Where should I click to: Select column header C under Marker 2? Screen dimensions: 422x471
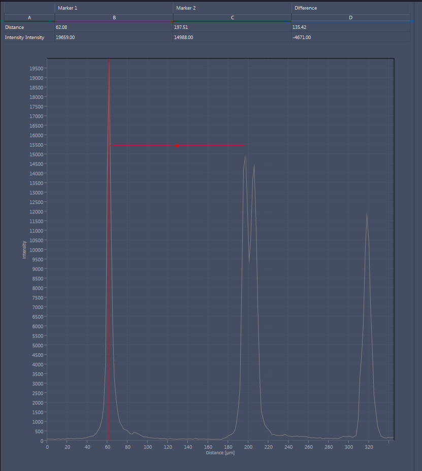click(x=233, y=17)
